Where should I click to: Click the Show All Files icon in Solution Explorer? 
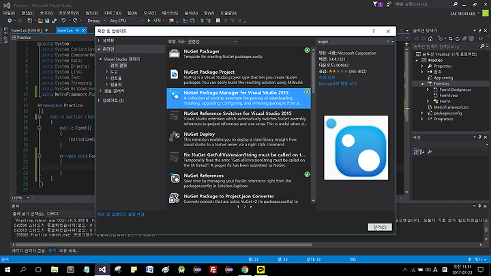tap(471, 38)
